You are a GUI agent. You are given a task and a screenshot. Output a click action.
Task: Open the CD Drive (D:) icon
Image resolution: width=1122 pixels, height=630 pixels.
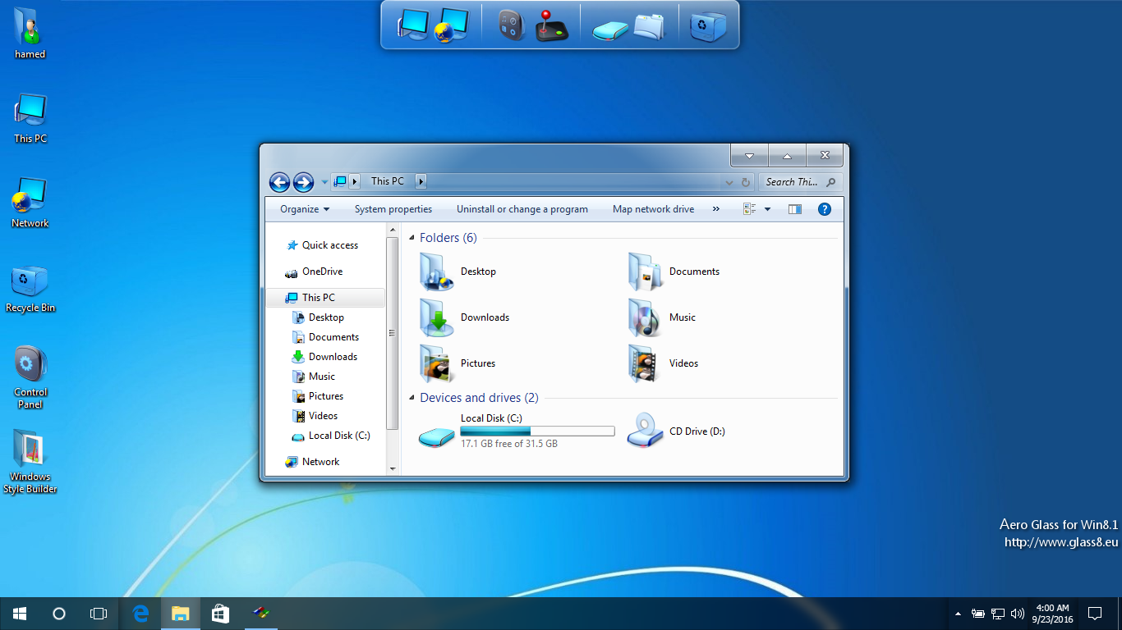pyautogui.click(x=645, y=431)
